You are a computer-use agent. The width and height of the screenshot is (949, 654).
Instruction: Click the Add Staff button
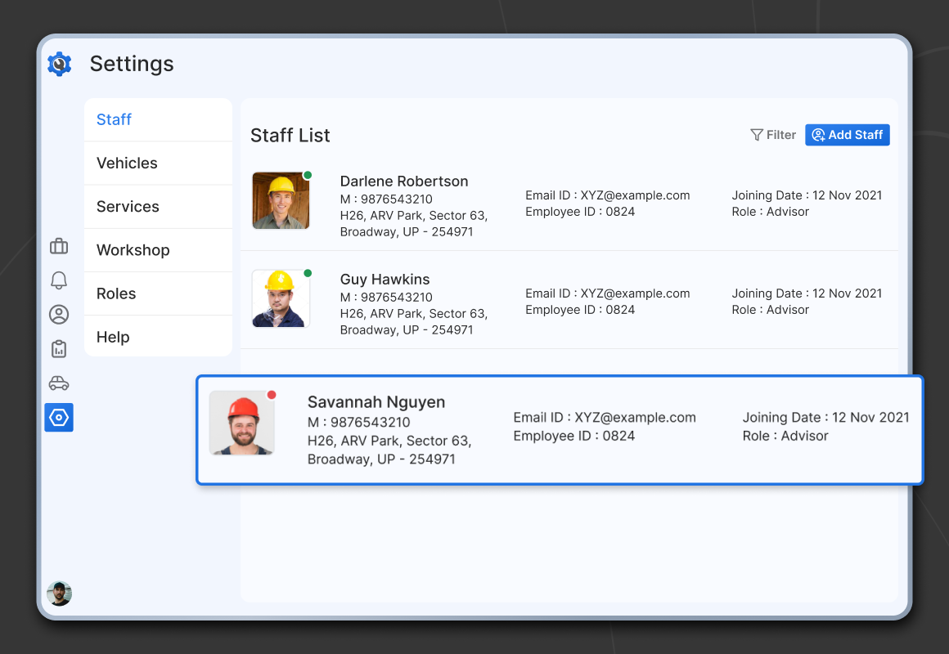pyautogui.click(x=848, y=135)
